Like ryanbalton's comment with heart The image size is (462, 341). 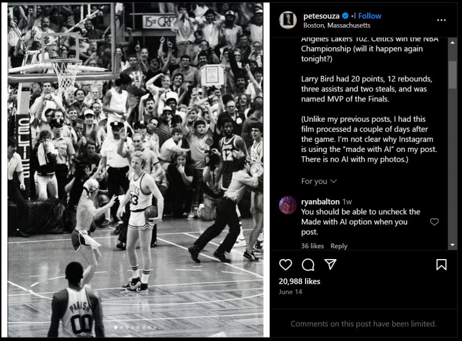pyautogui.click(x=434, y=222)
